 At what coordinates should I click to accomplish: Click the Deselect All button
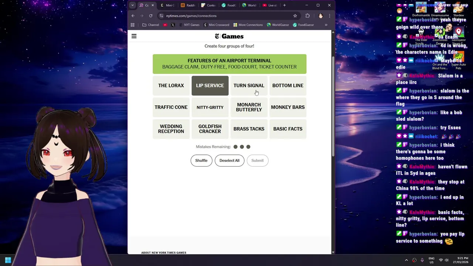click(x=229, y=160)
